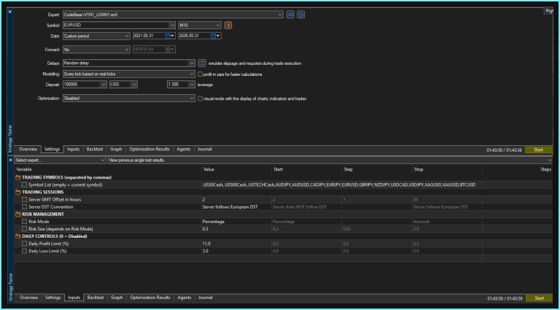Screen dimensions: 560x310
Task: Click Start button in upper panel
Action: 539,150
